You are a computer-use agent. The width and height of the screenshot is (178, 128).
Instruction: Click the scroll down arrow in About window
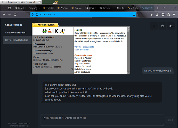click(129, 73)
